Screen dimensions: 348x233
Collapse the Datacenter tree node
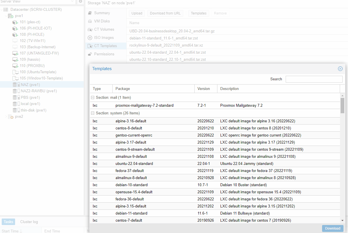tap(2, 10)
